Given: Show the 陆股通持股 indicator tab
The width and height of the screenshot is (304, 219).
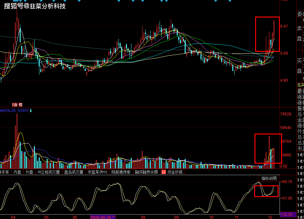Looking at the screenshot, I should tap(121, 172).
